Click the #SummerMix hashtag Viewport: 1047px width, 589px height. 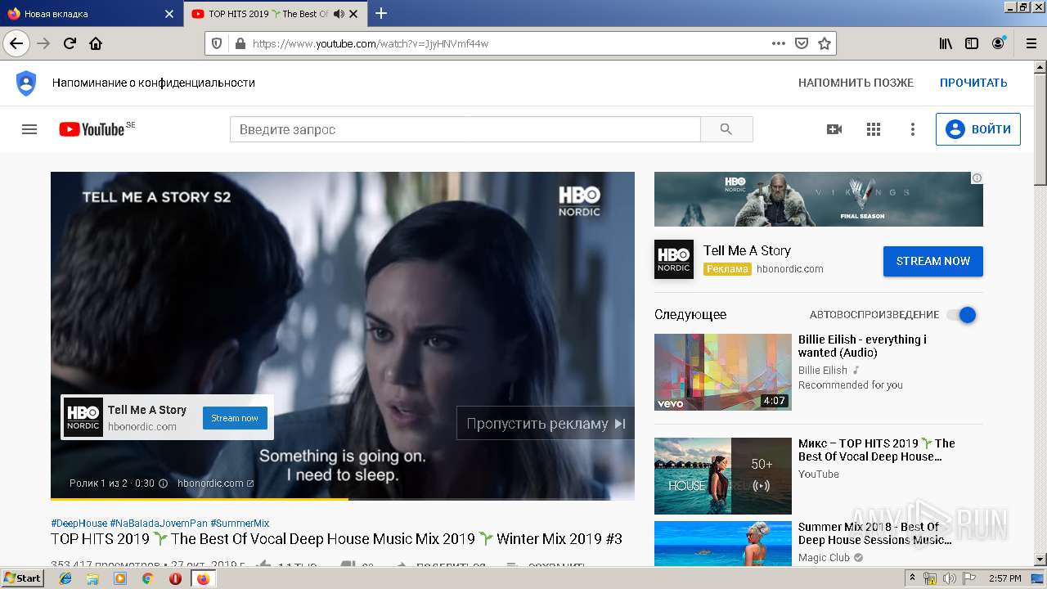coord(240,524)
